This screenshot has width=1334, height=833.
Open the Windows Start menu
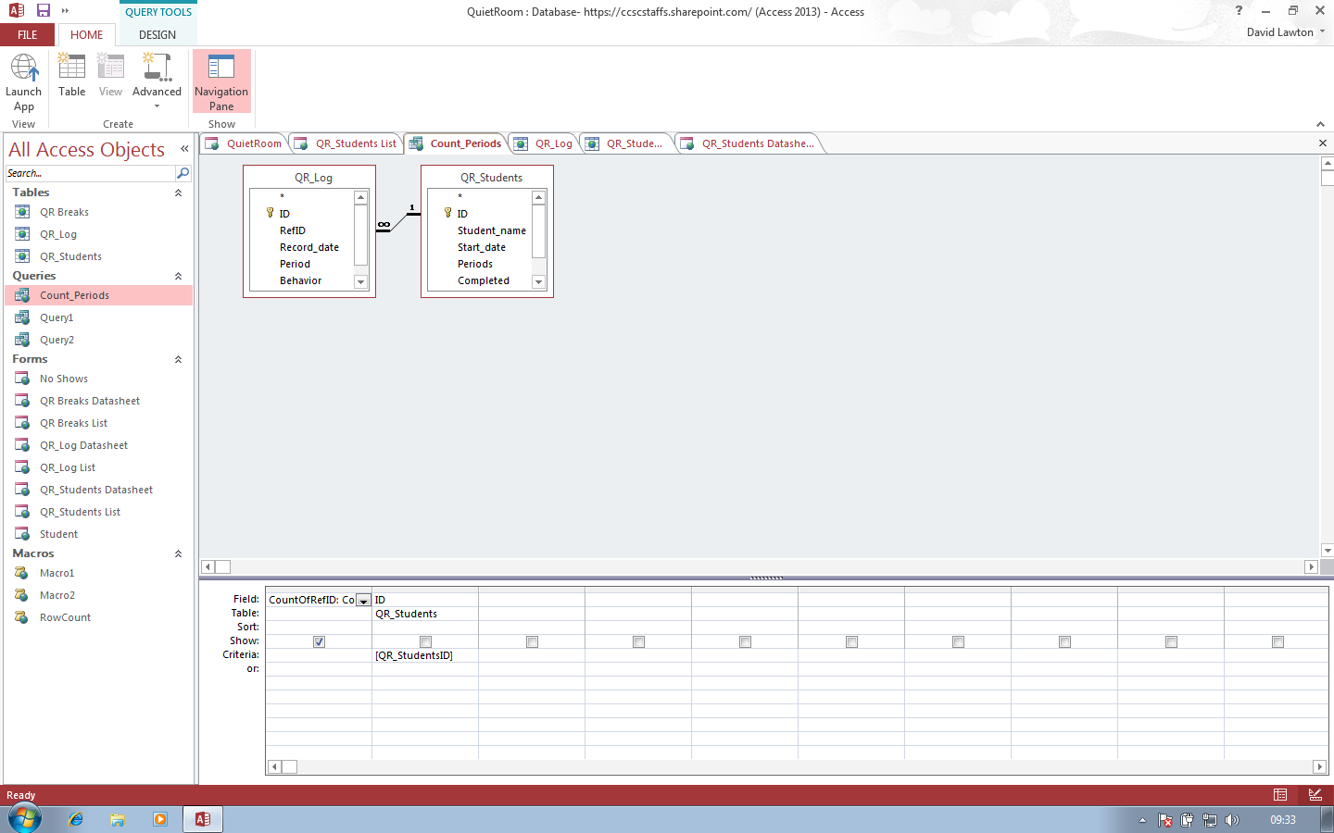24,819
